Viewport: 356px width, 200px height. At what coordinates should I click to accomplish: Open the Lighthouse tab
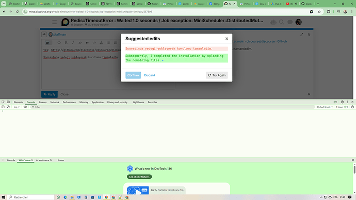(x=138, y=102)
